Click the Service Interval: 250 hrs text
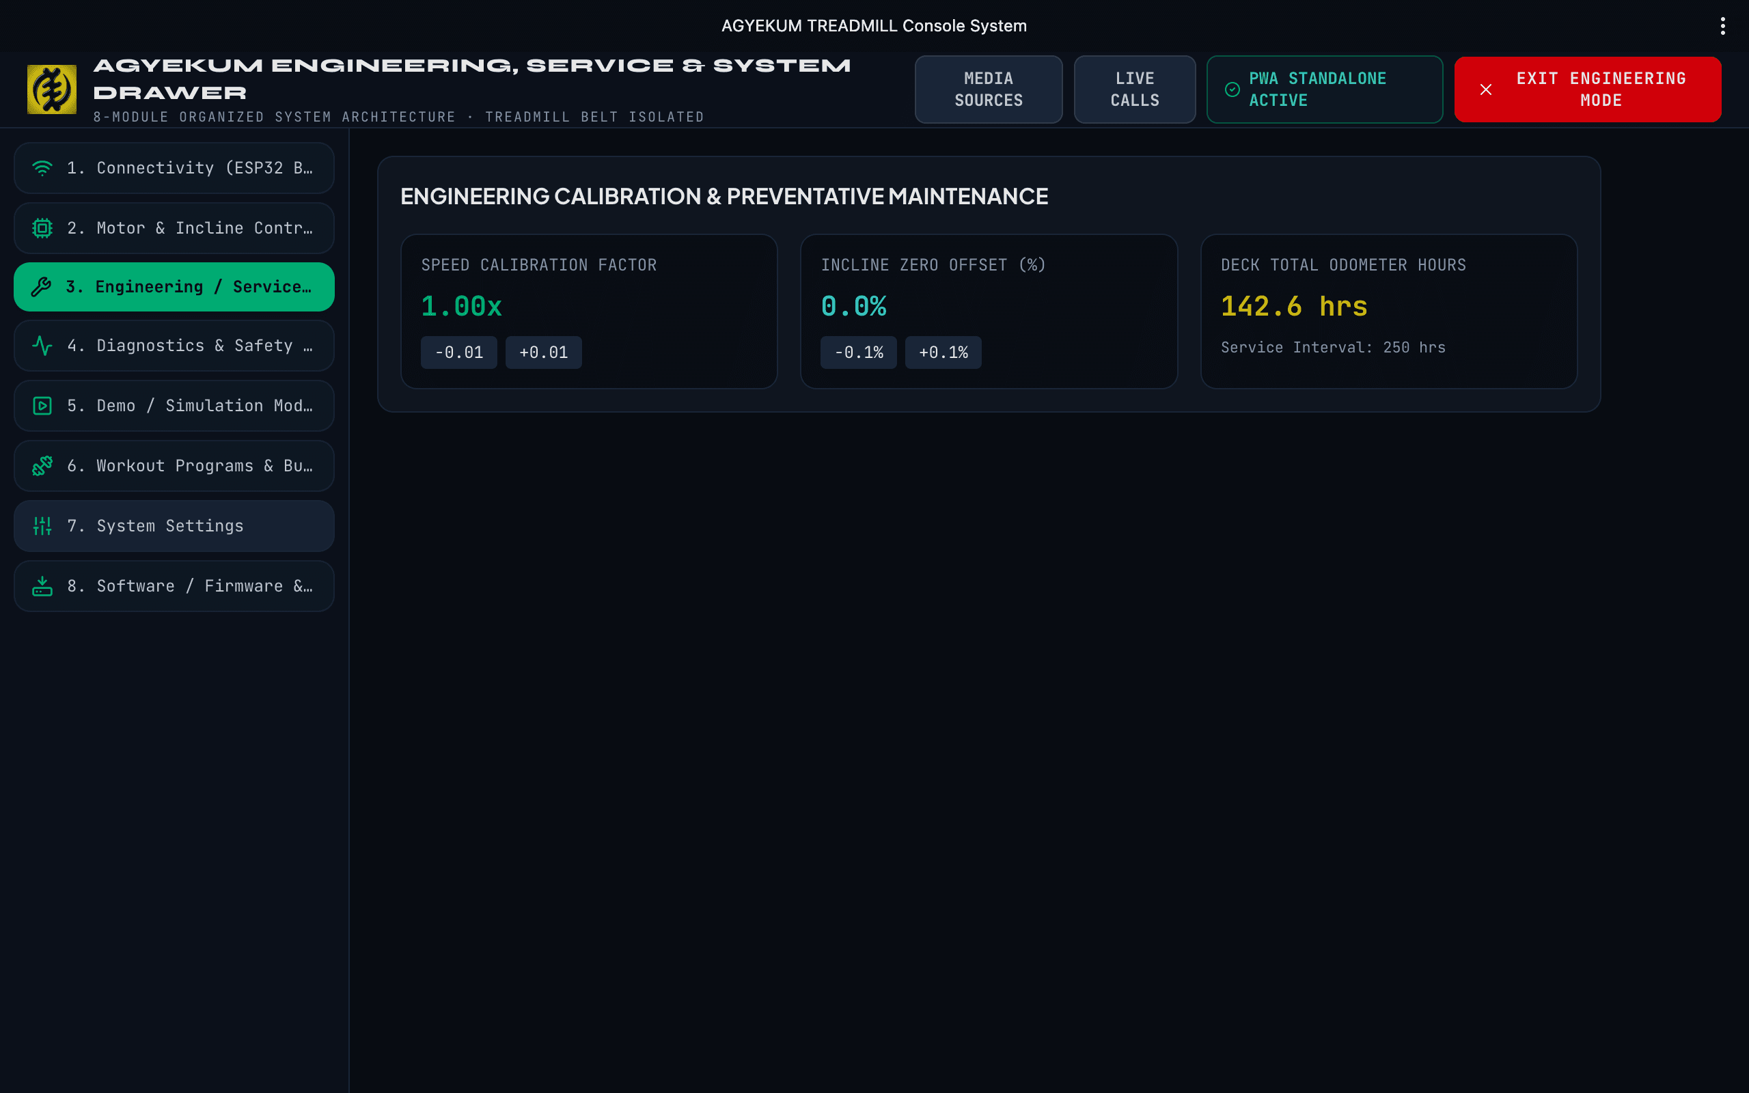Image resolution: width=1749 pixels, height=1093 pixels. (1333, 348)
